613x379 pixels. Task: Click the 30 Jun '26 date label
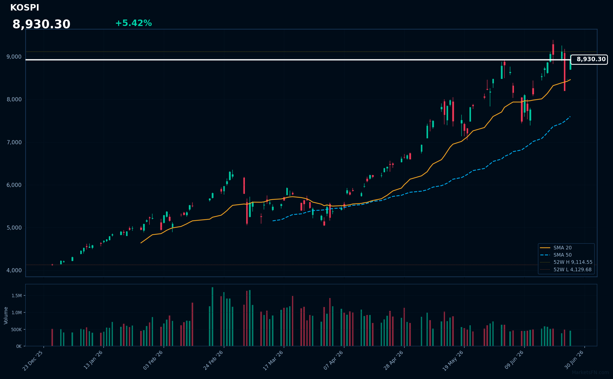(x=574, y=360)
